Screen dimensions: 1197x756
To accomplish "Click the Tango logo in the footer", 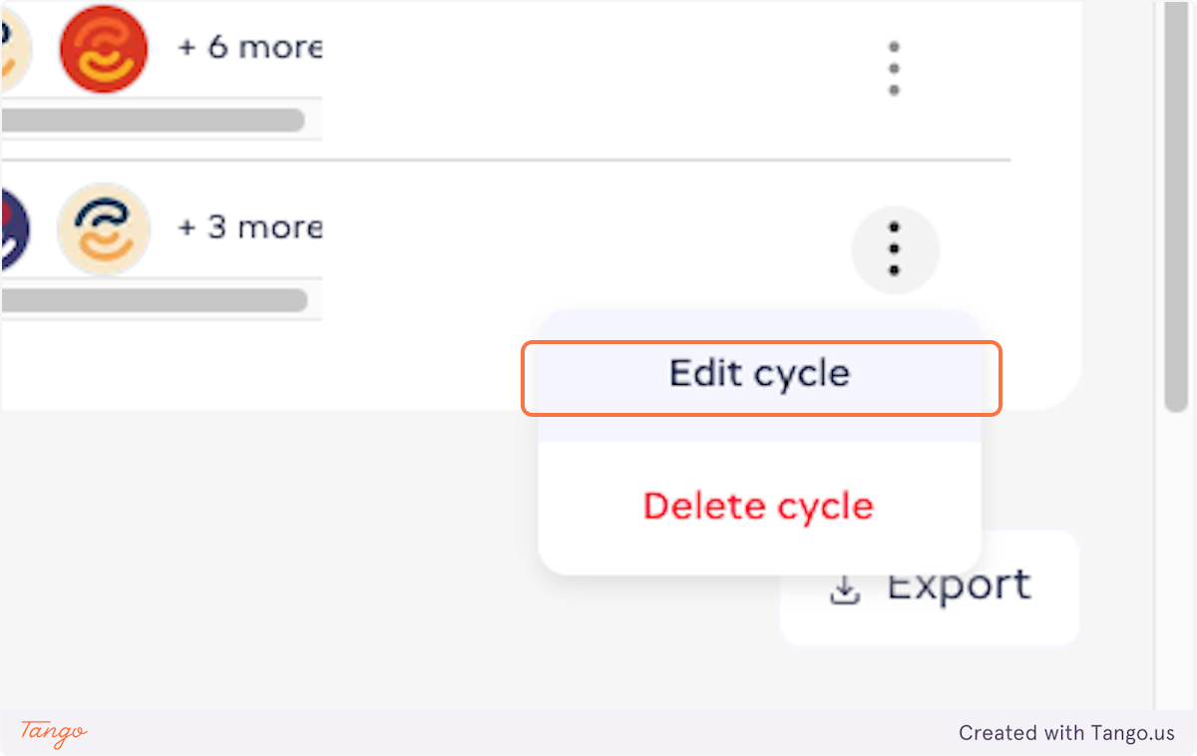I will pyautogui.click(x=54, y=732).
